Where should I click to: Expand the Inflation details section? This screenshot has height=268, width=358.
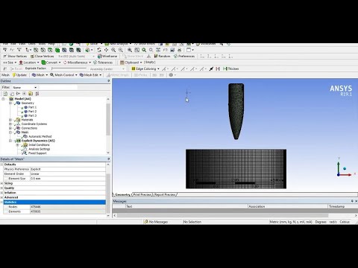(2, 193)
